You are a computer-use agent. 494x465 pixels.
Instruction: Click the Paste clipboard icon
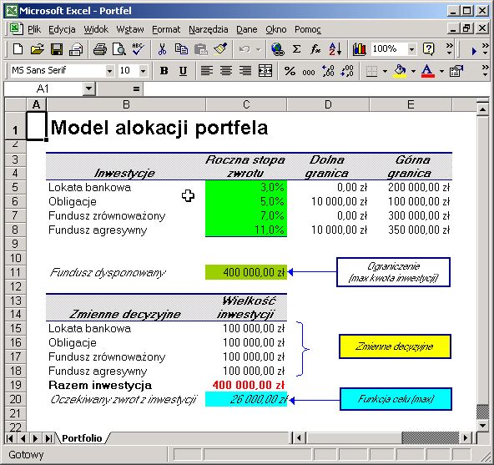[200, 49]
